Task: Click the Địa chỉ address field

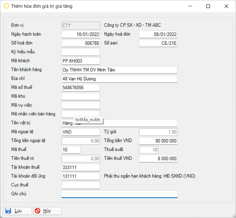Action: [119, 79]
